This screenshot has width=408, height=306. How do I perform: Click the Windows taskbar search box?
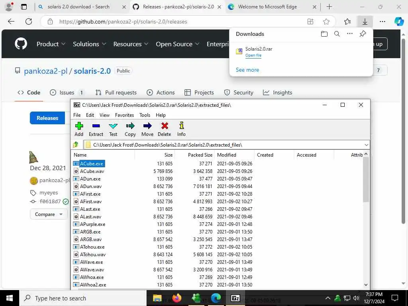coord(83,298)
